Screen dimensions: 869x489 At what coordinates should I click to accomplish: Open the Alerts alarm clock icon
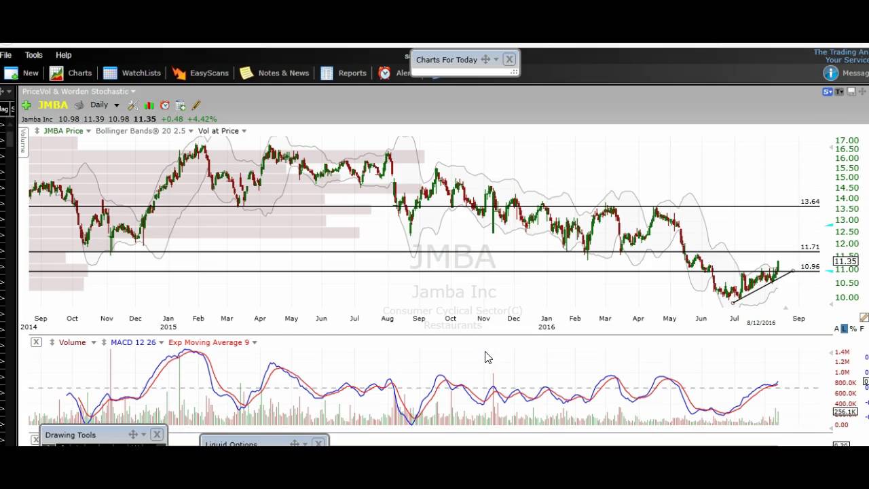(385, 73)
